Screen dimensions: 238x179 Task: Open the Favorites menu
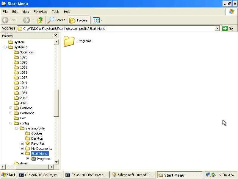pyautogui.click(x=40, y=12)
